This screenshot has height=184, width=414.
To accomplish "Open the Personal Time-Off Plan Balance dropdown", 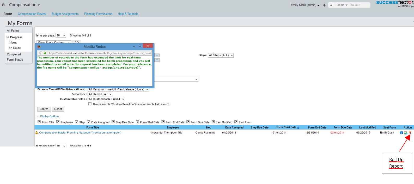I will (118, 89).
